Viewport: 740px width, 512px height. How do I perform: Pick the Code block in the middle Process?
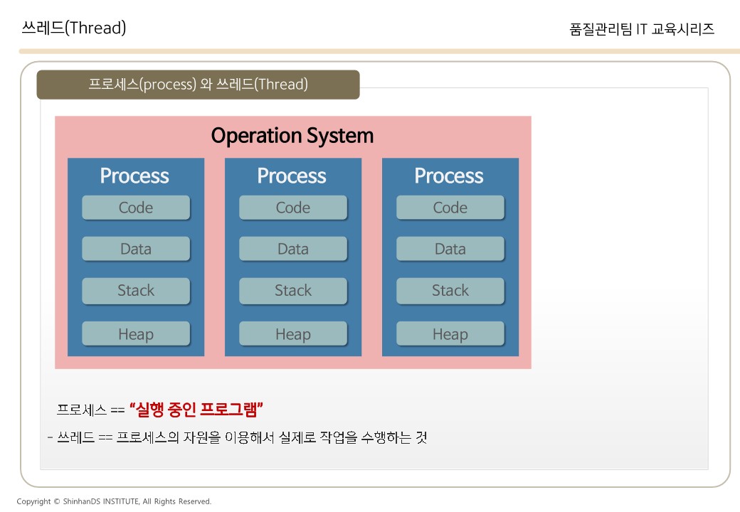293,208
